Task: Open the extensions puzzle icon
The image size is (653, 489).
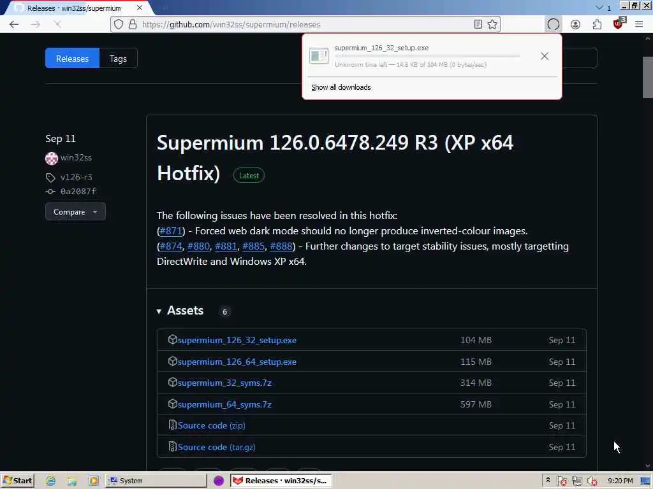Action: 597,25
